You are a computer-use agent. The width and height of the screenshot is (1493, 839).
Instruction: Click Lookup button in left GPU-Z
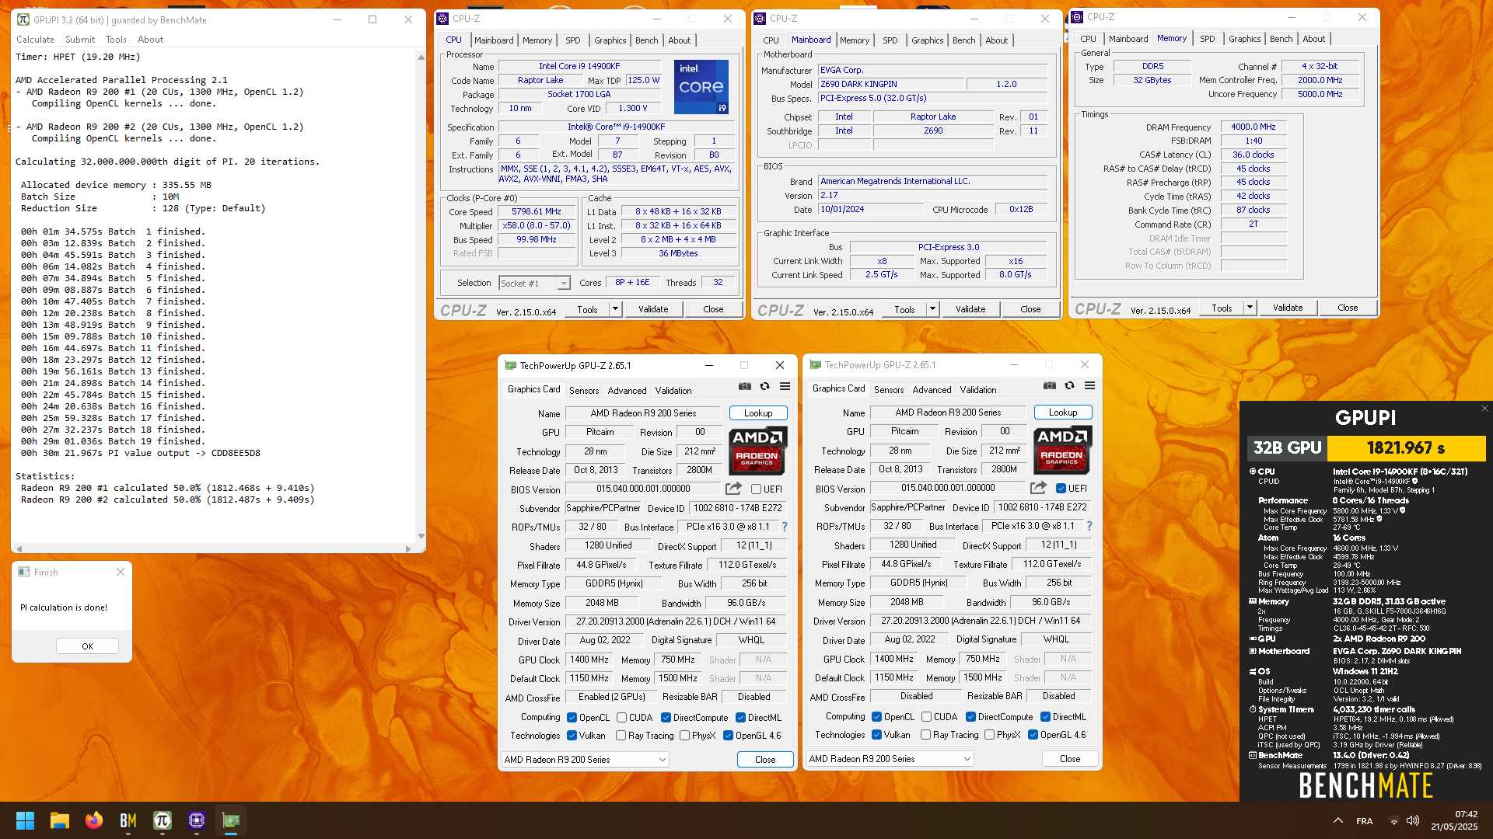[x=758, y=413]
